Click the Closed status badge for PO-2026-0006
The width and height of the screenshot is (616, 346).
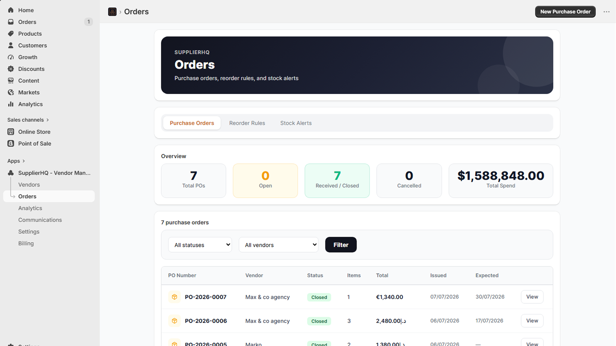tap(319, 321)
